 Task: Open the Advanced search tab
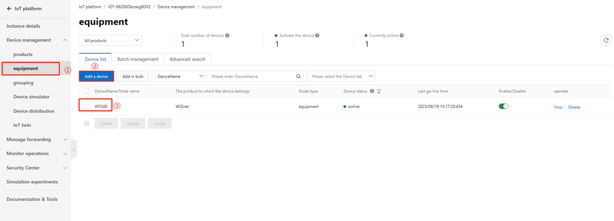click(x=187, y=60)
